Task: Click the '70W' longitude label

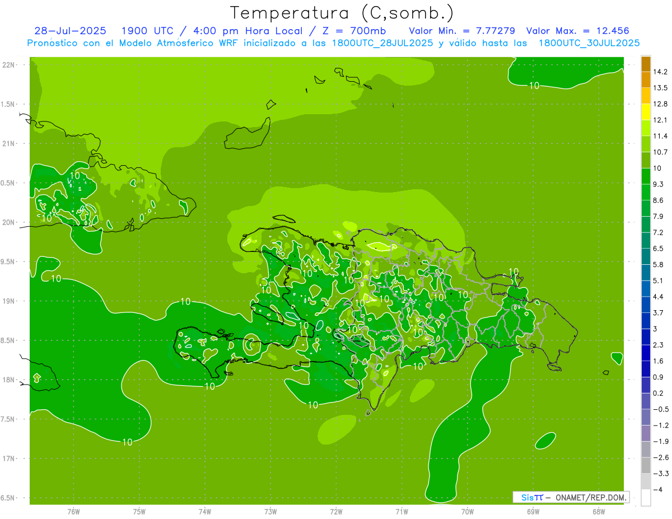Action: pyautogui.click(x=468, y=512)
